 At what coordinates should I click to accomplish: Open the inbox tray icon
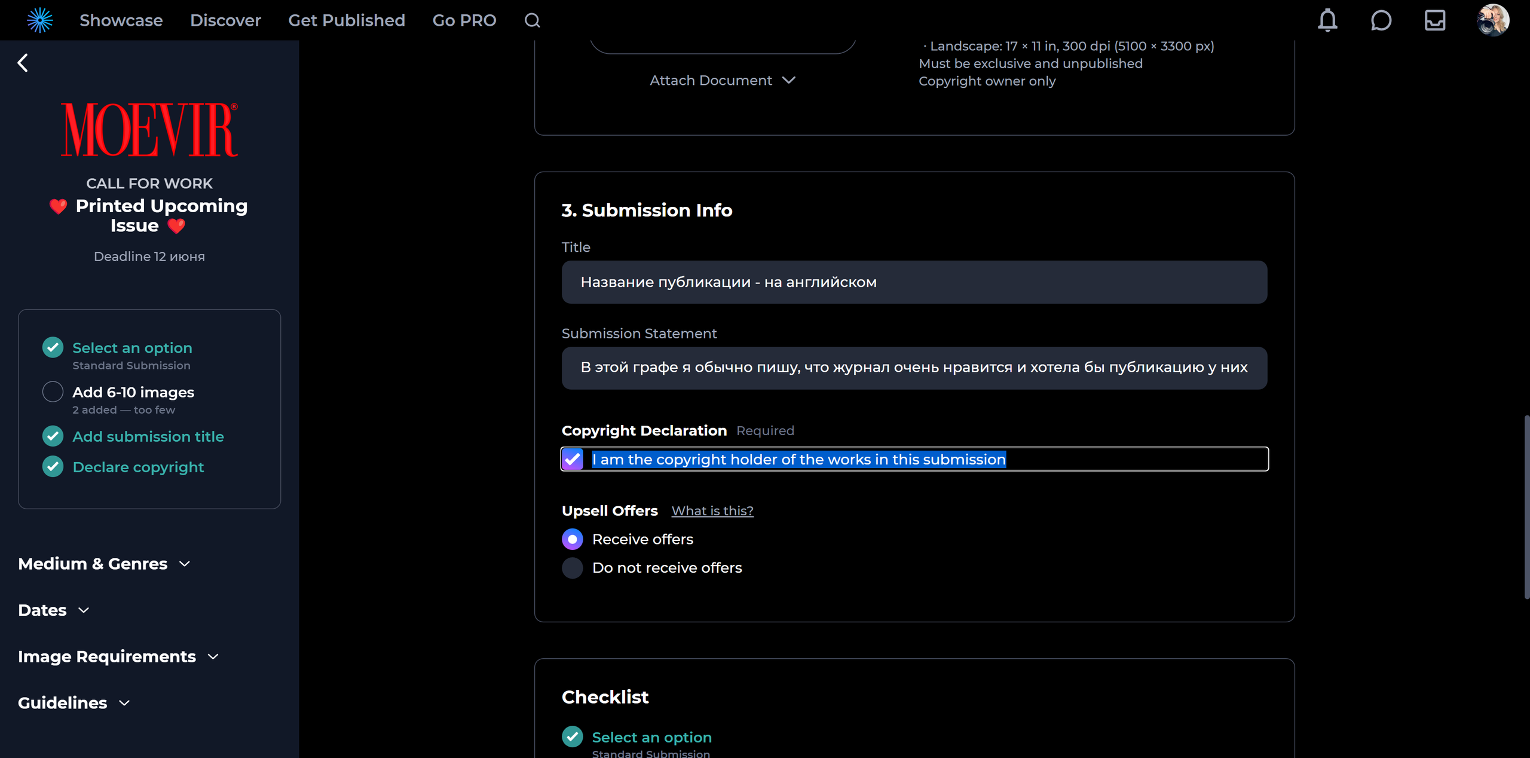[x=1434, y=20]
